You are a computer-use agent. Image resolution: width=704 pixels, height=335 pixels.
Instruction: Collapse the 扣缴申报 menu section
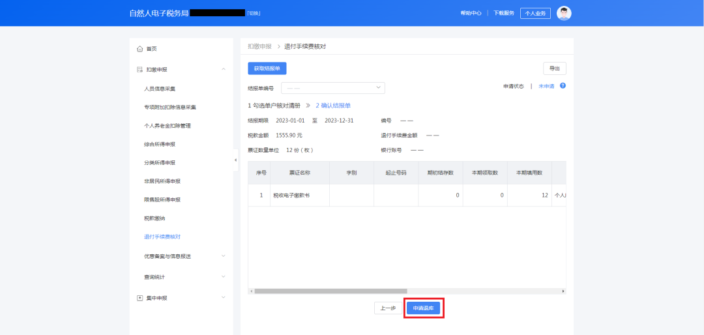[x=224, y=70]
